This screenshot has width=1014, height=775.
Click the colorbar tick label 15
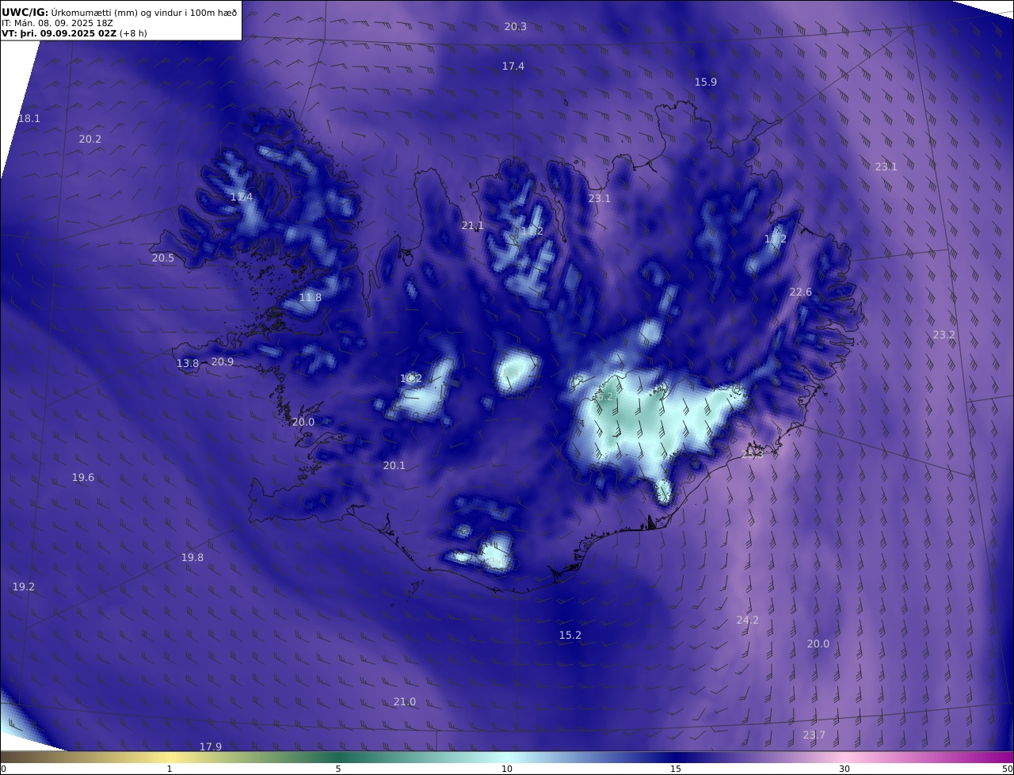point(676,769)
